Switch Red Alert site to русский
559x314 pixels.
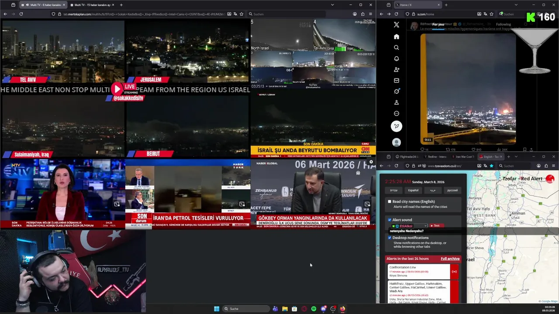pos(452,190)
